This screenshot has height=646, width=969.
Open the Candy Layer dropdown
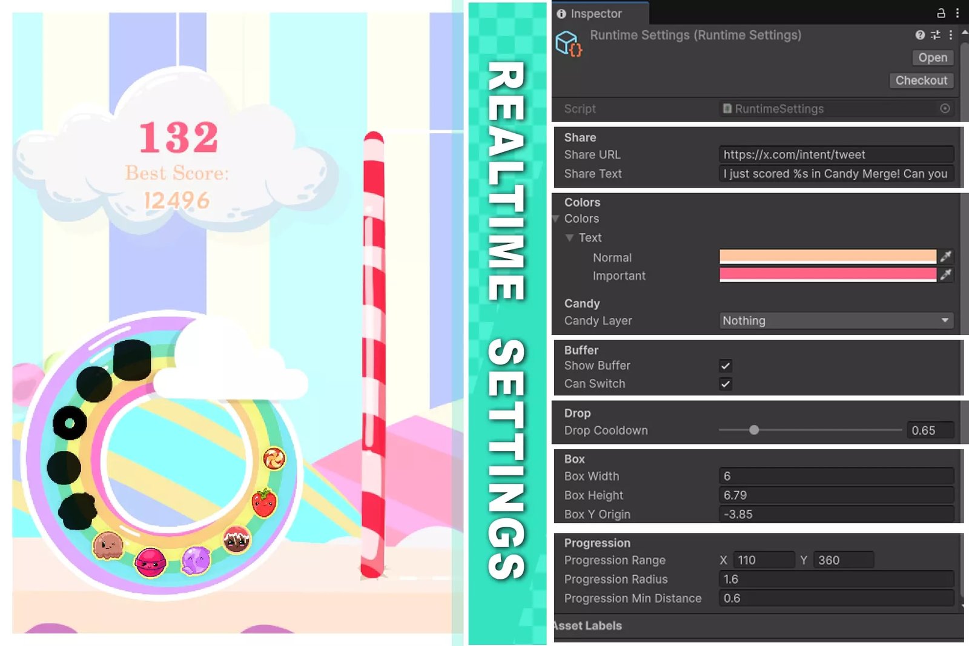[836, 320]
